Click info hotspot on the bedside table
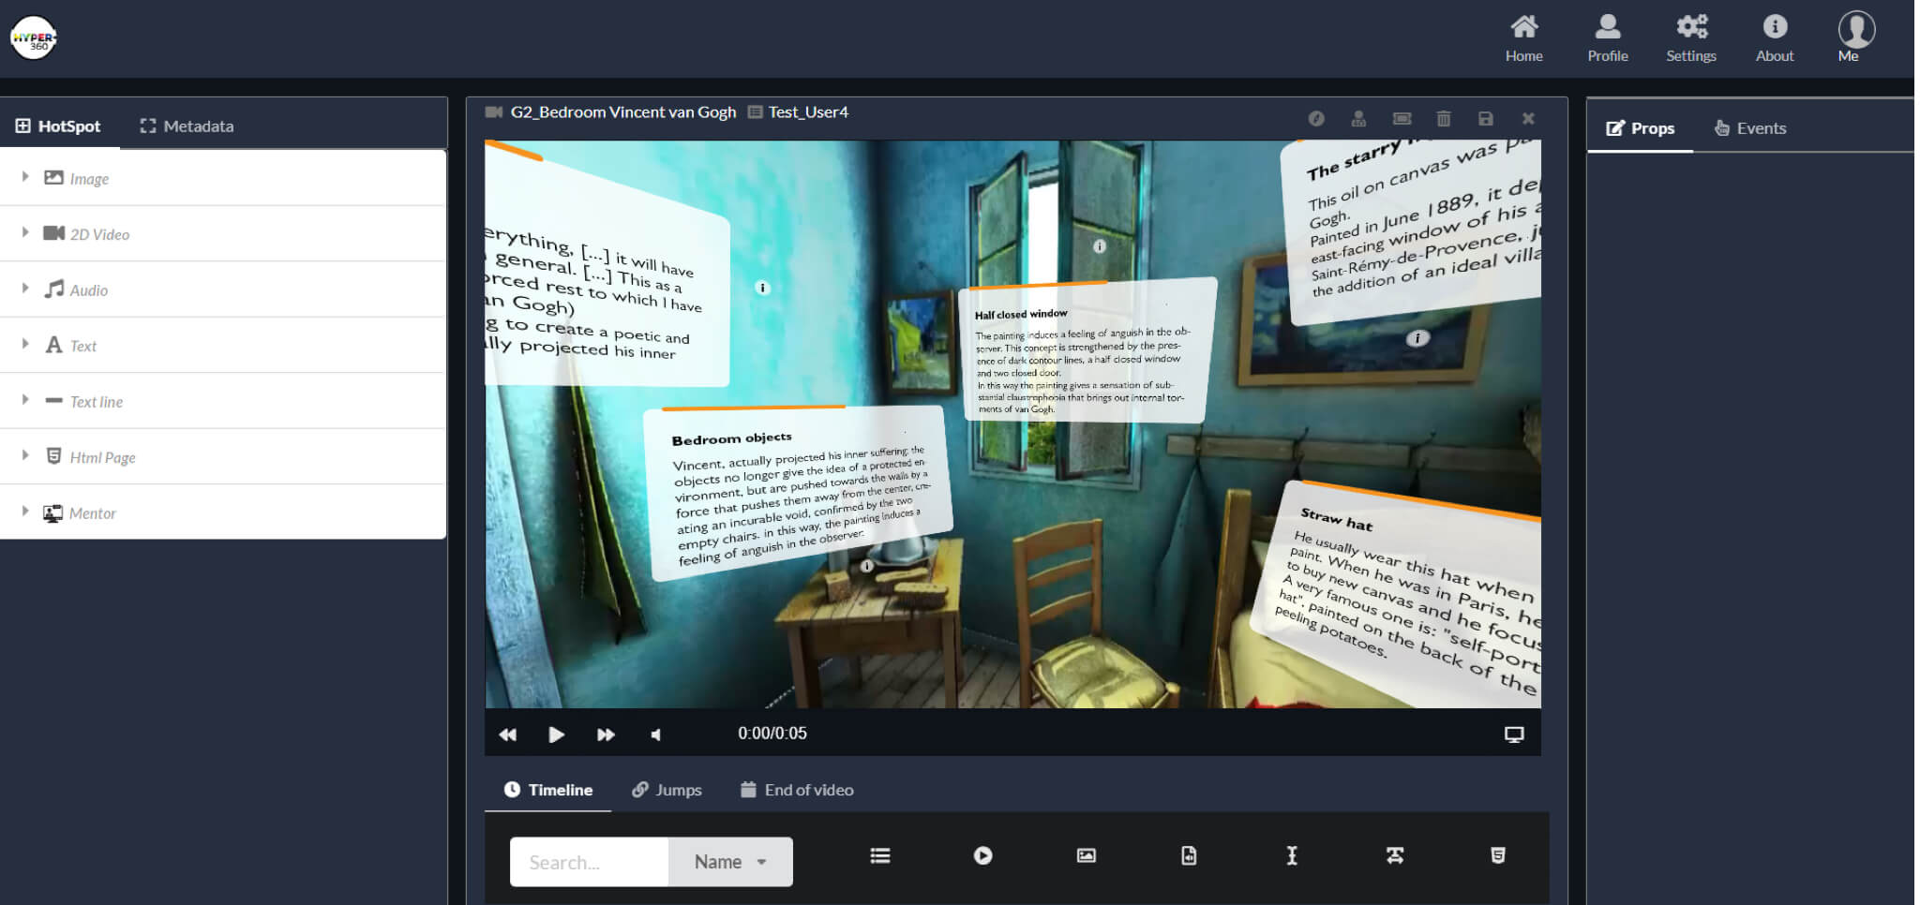This screenshot has height=905, width=1920. point(867,566)
